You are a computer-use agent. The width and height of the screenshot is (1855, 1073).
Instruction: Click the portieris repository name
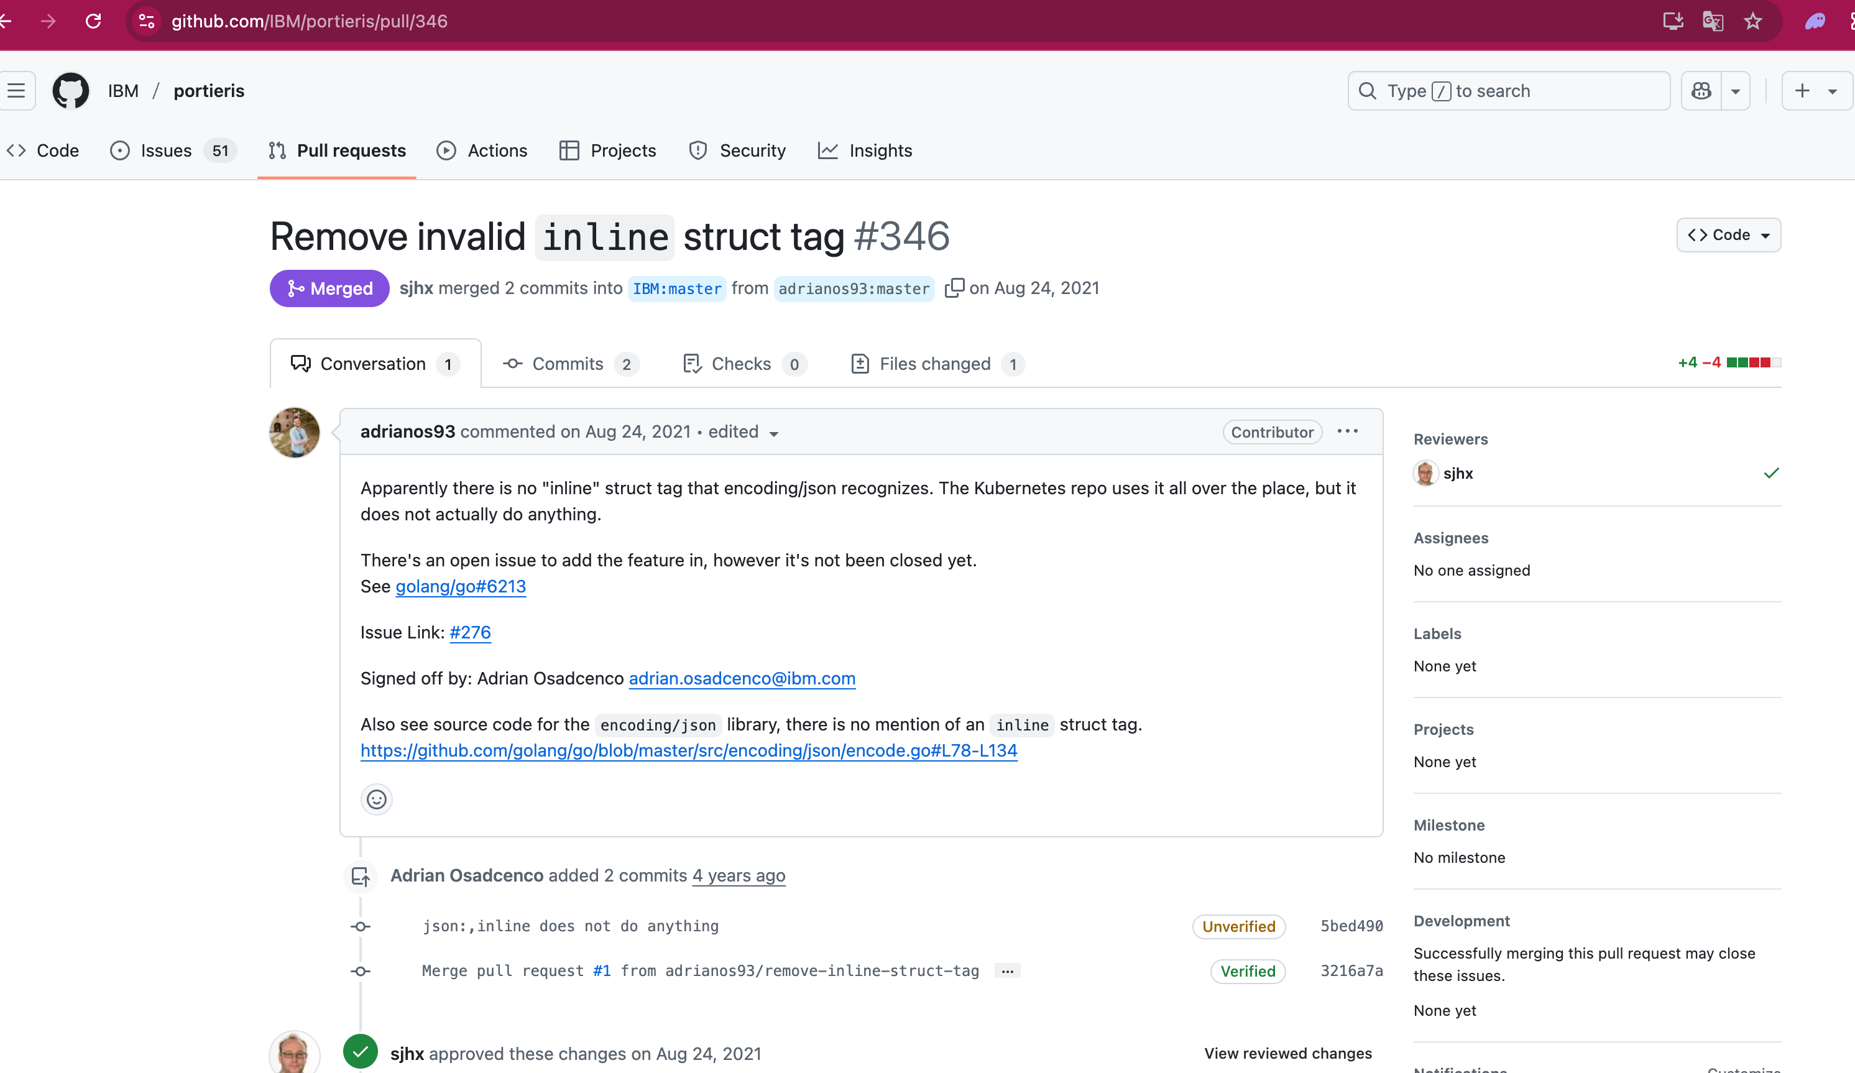point(209,91)
